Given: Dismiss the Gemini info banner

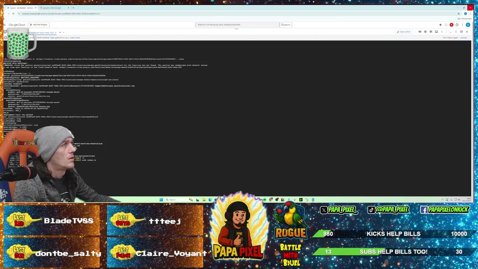Looking at the screenshot, I should click(x=463, y=38).
